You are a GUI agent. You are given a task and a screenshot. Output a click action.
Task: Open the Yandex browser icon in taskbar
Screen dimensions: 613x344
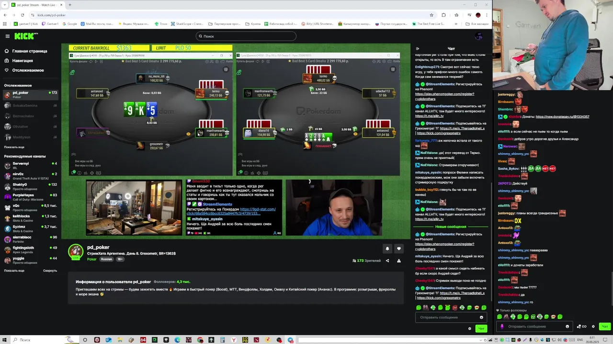[234, 340]
